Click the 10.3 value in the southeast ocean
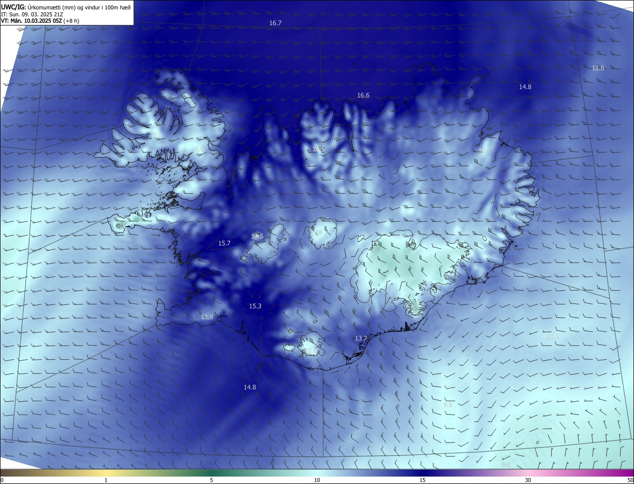This screenshot has width=634, height=484. [553, 337]
